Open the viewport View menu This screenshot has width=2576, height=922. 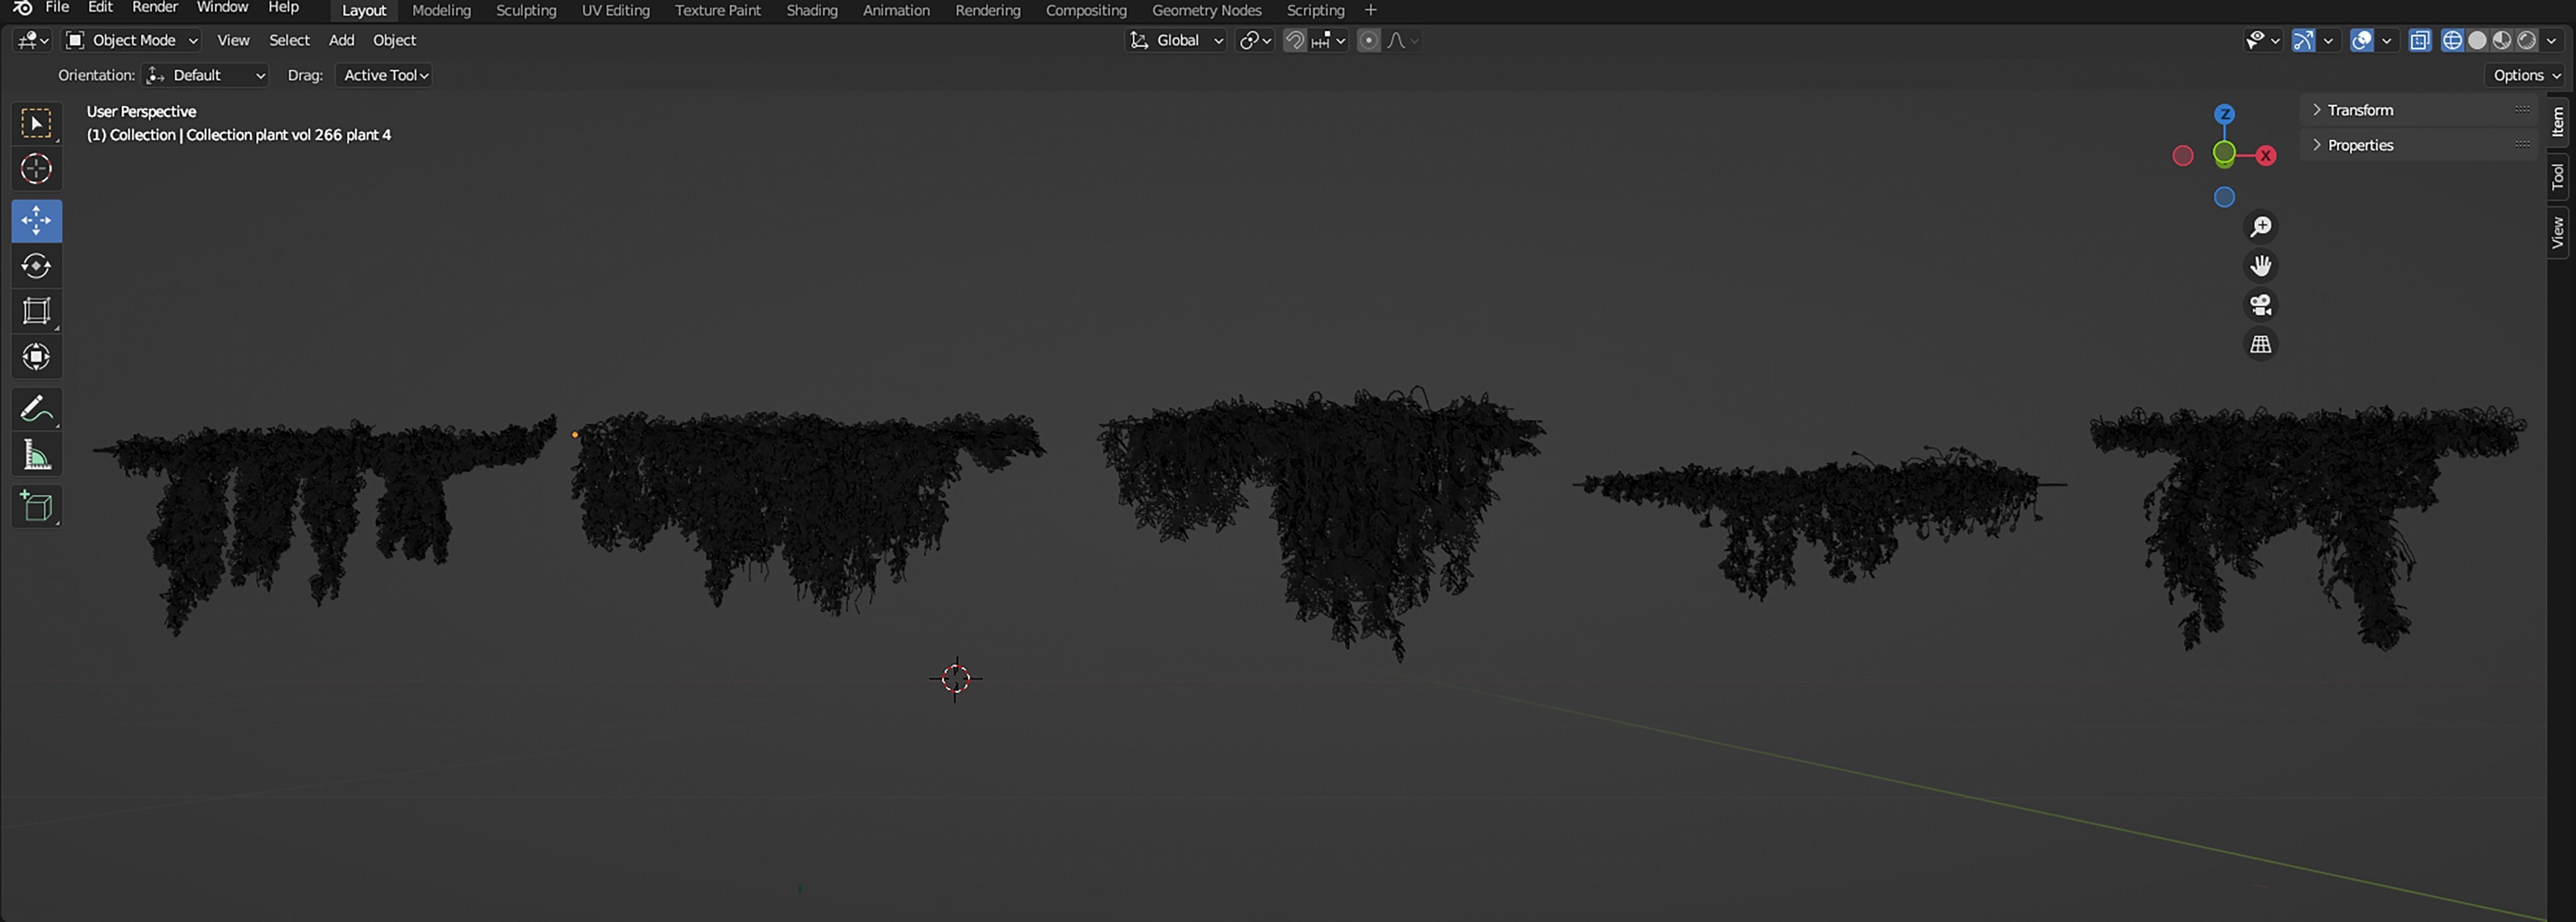[233, 40]
